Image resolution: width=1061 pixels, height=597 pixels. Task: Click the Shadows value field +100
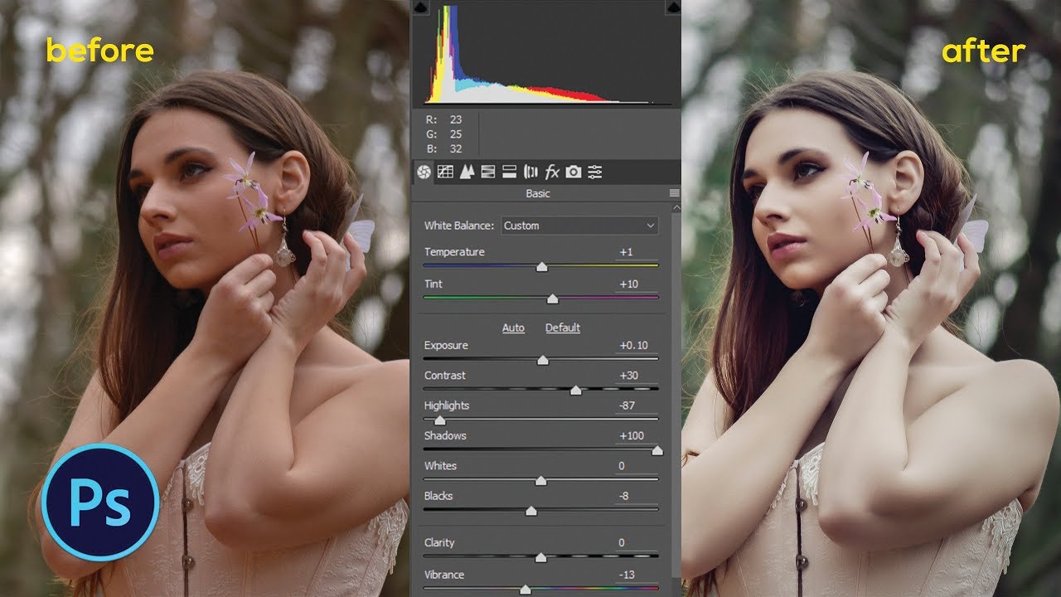[x=637, y=435]
